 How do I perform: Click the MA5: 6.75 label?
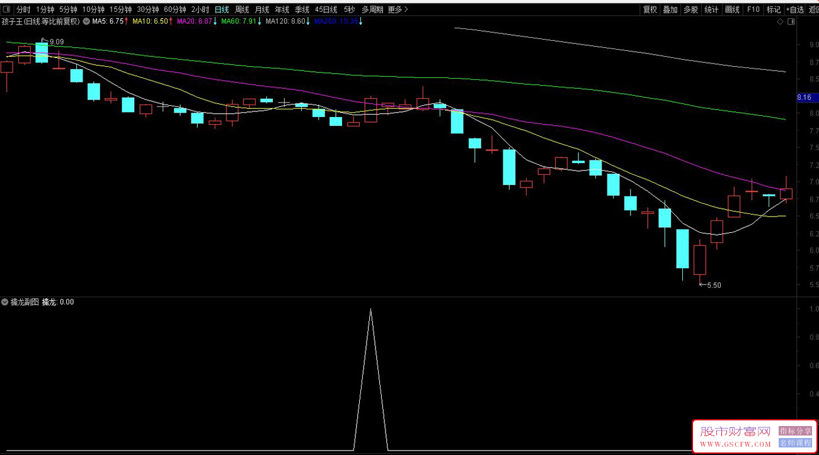[110, 21]
